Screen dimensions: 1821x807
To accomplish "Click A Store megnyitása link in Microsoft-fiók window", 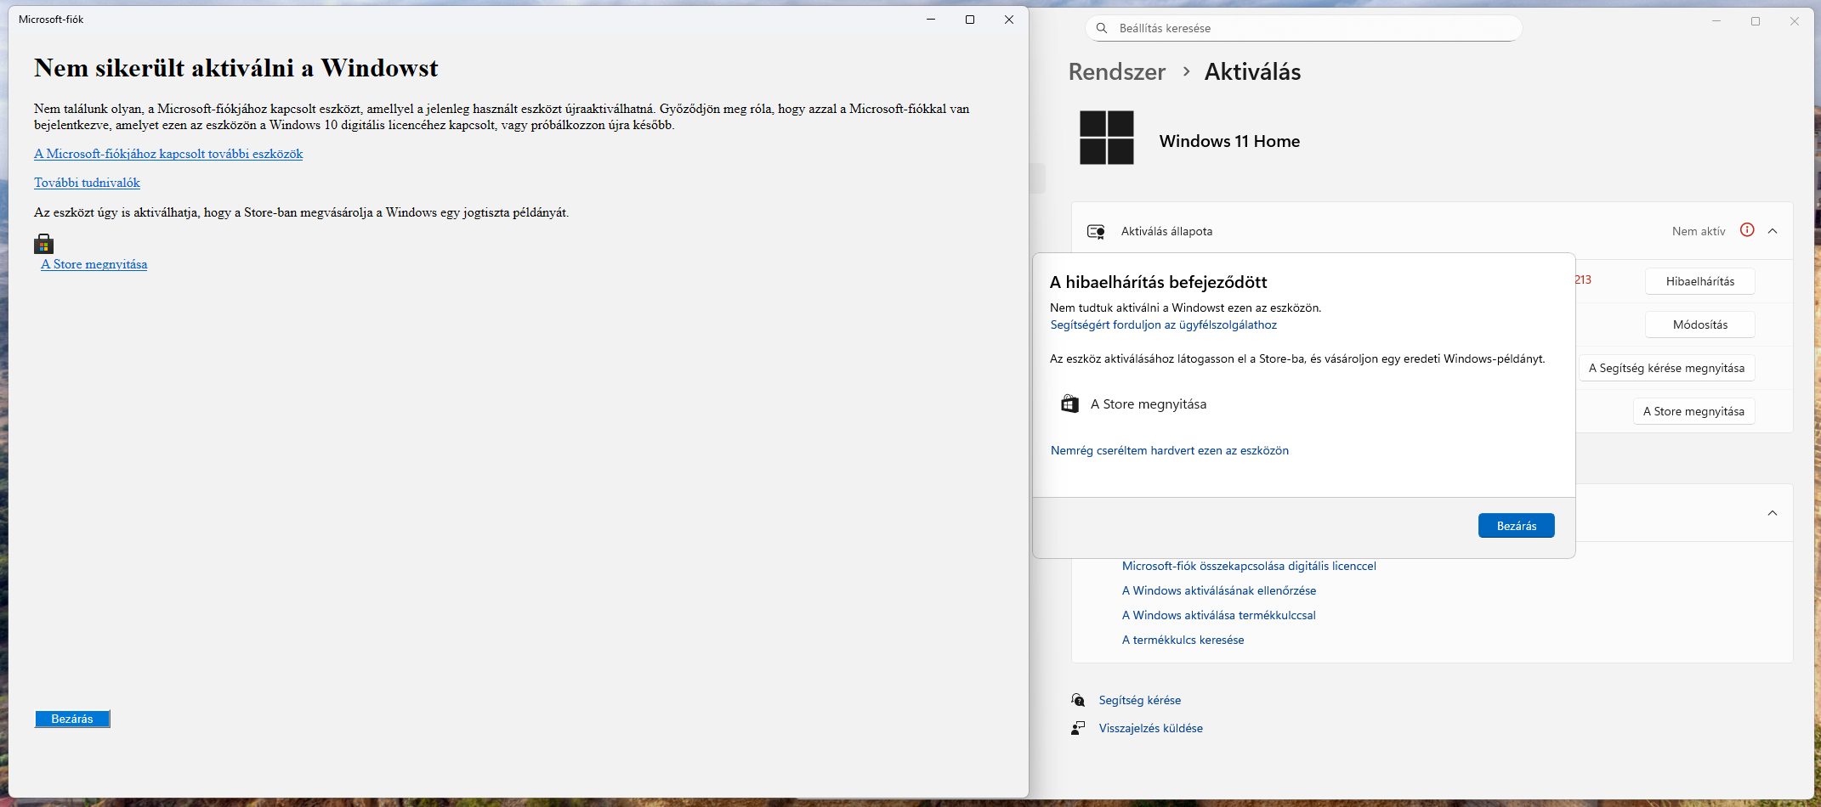I will (x=94, y=264).
